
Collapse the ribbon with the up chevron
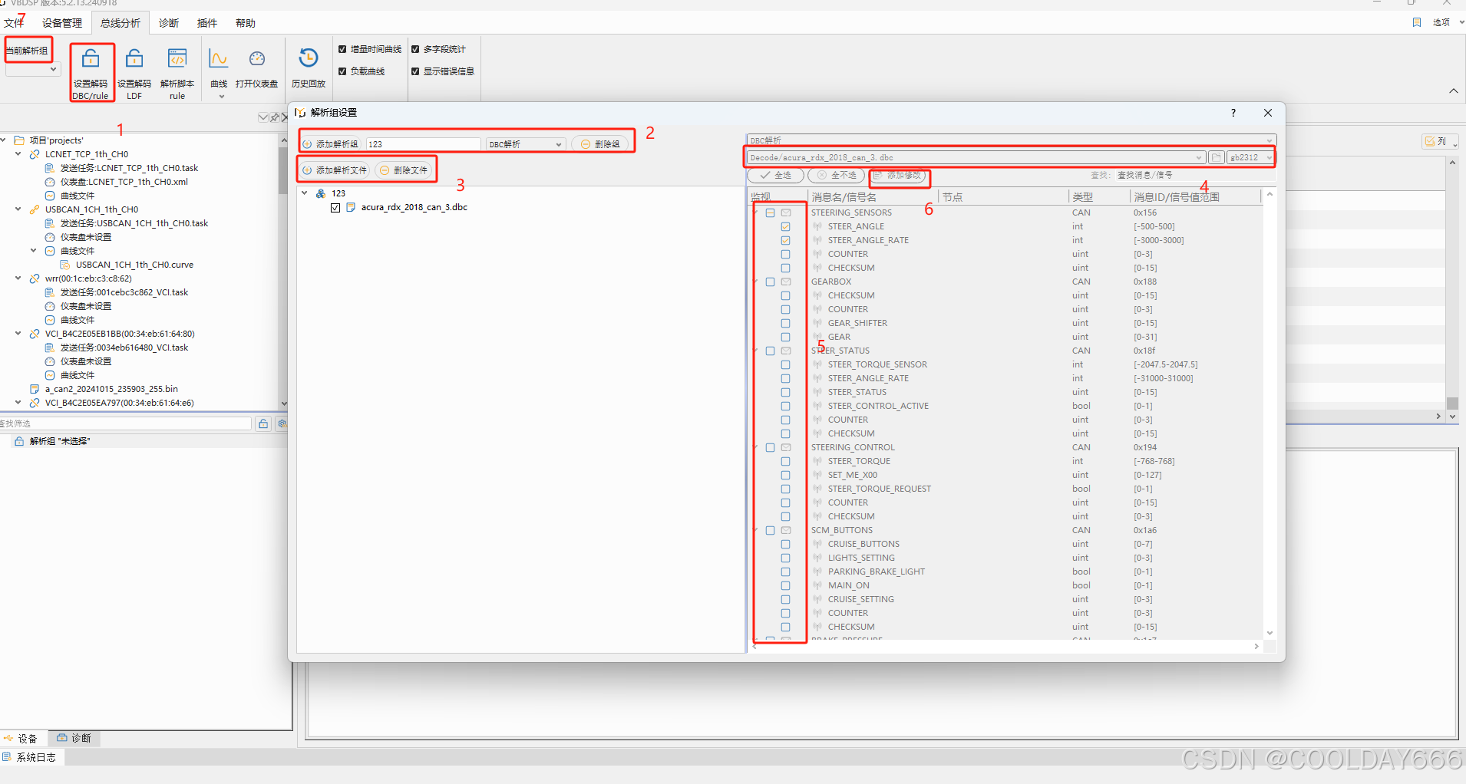pyautogui.click(x=1454, y=91)
